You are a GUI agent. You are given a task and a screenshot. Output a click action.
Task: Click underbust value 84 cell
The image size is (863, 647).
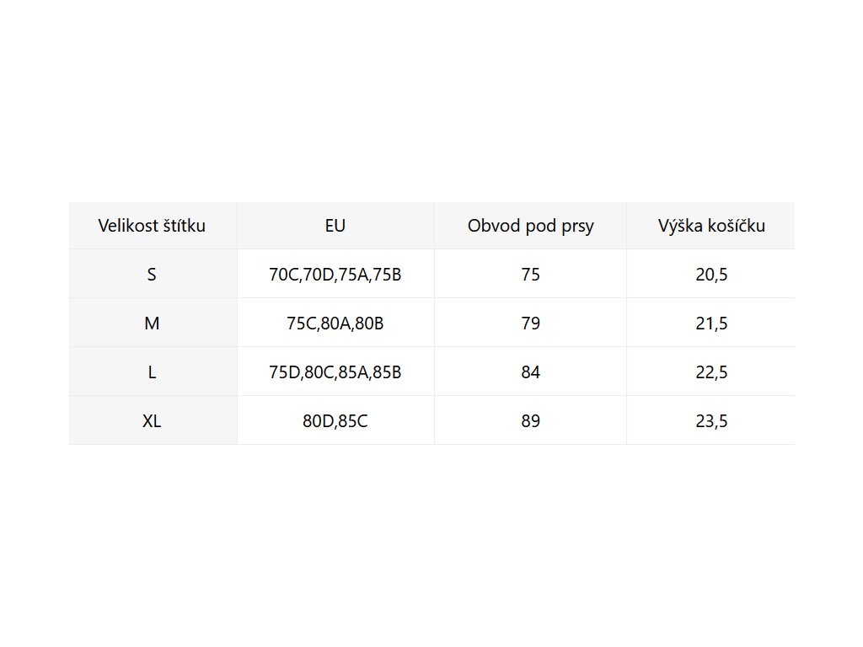(531, 372)
